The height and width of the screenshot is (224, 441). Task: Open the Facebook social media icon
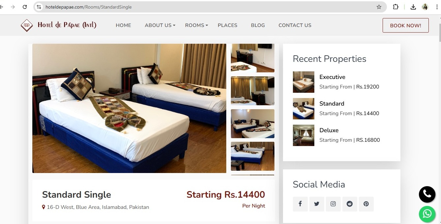[x=300, y=204]
